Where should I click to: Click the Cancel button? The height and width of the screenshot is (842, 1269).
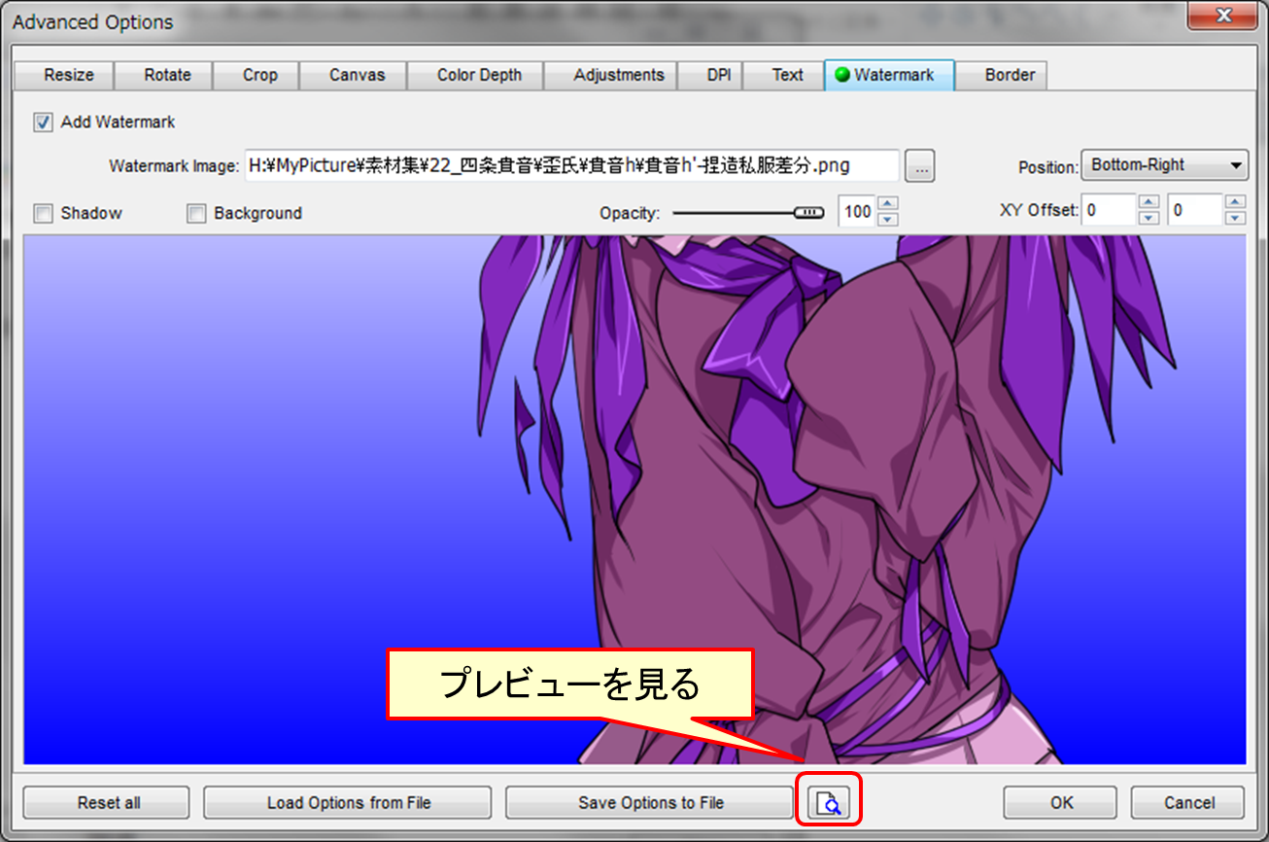tap(1188, 802)
